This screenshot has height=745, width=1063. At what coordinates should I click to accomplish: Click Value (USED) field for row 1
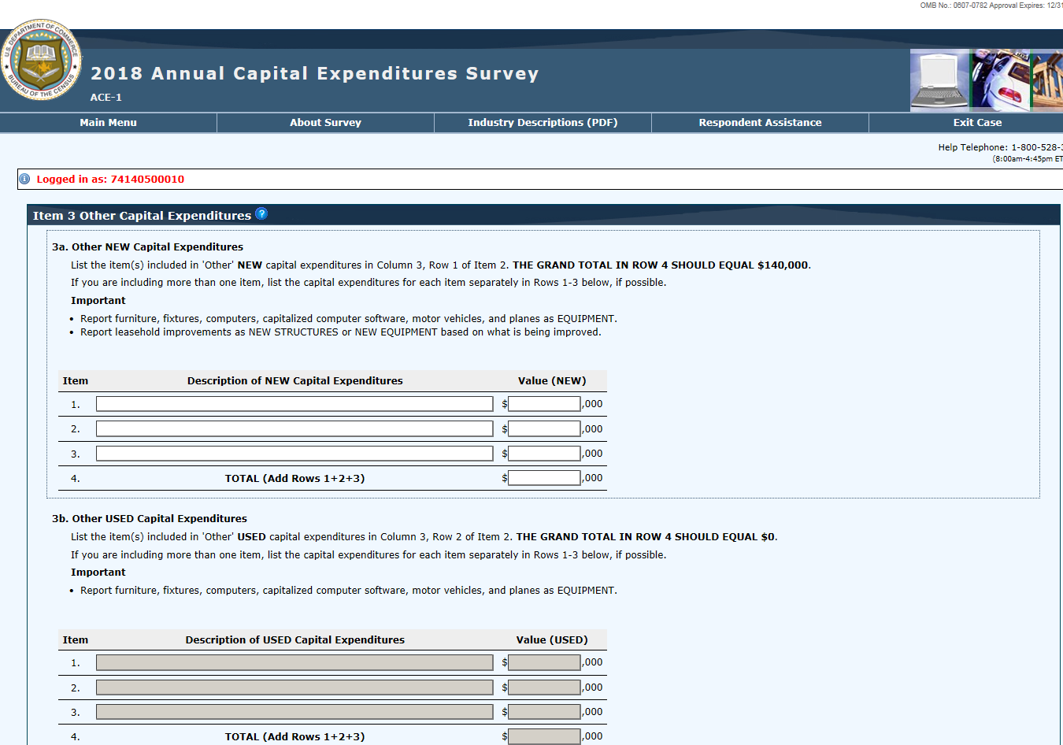[544, 662]
